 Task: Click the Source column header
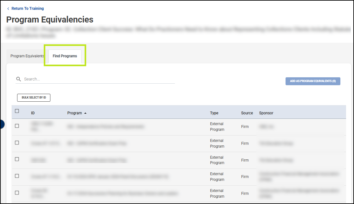[247, 113]
